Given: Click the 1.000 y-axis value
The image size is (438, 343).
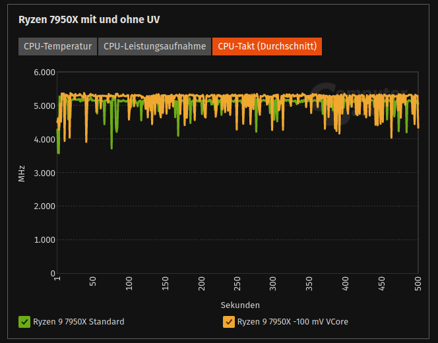Looking at the screenshot, I should point(44,240).
